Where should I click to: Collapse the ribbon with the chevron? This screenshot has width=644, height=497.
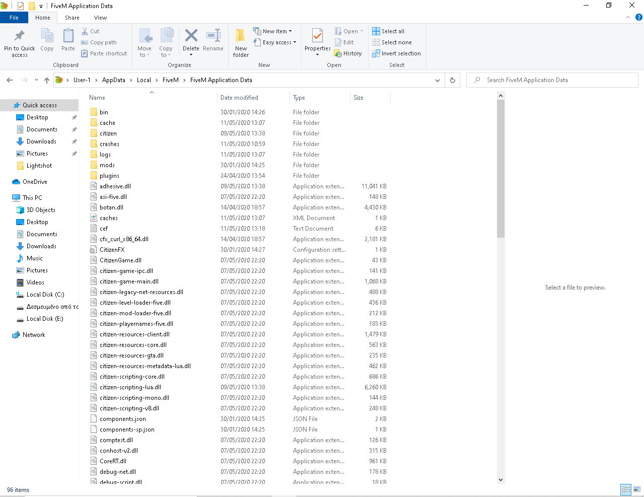click(x=628, y=17)
